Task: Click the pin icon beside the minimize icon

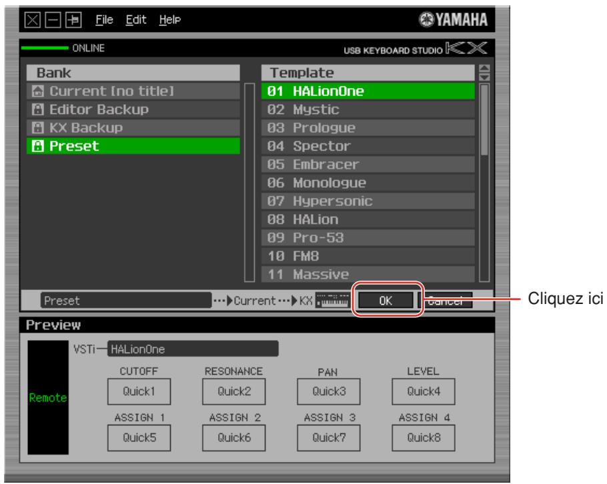Action: (73, 19)
